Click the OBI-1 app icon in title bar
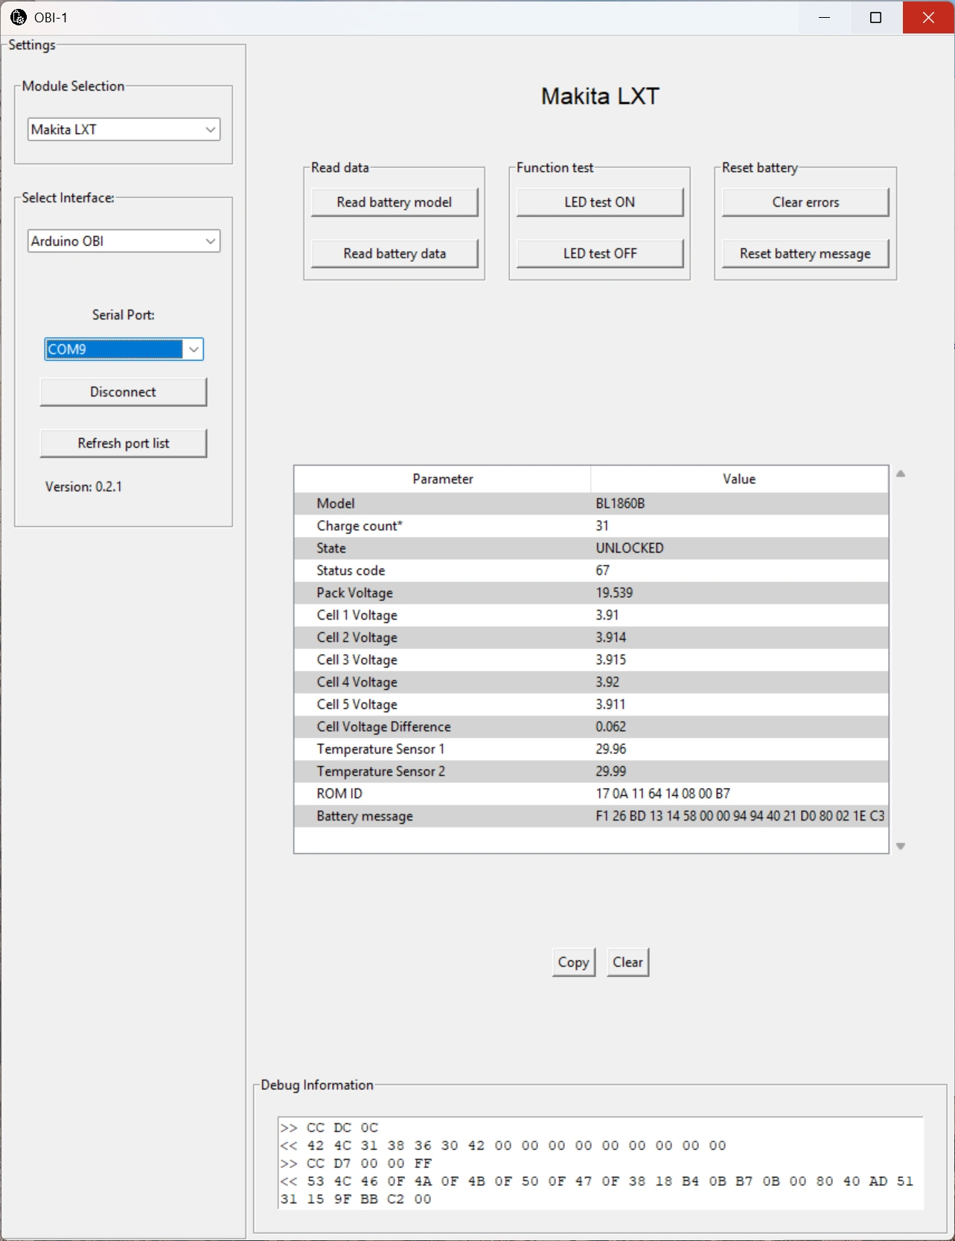The height and width of the screenshot is (1241, 955). click(19, 17)
